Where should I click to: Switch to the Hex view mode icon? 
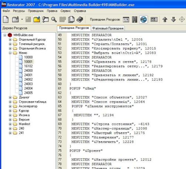click(135, 20)
